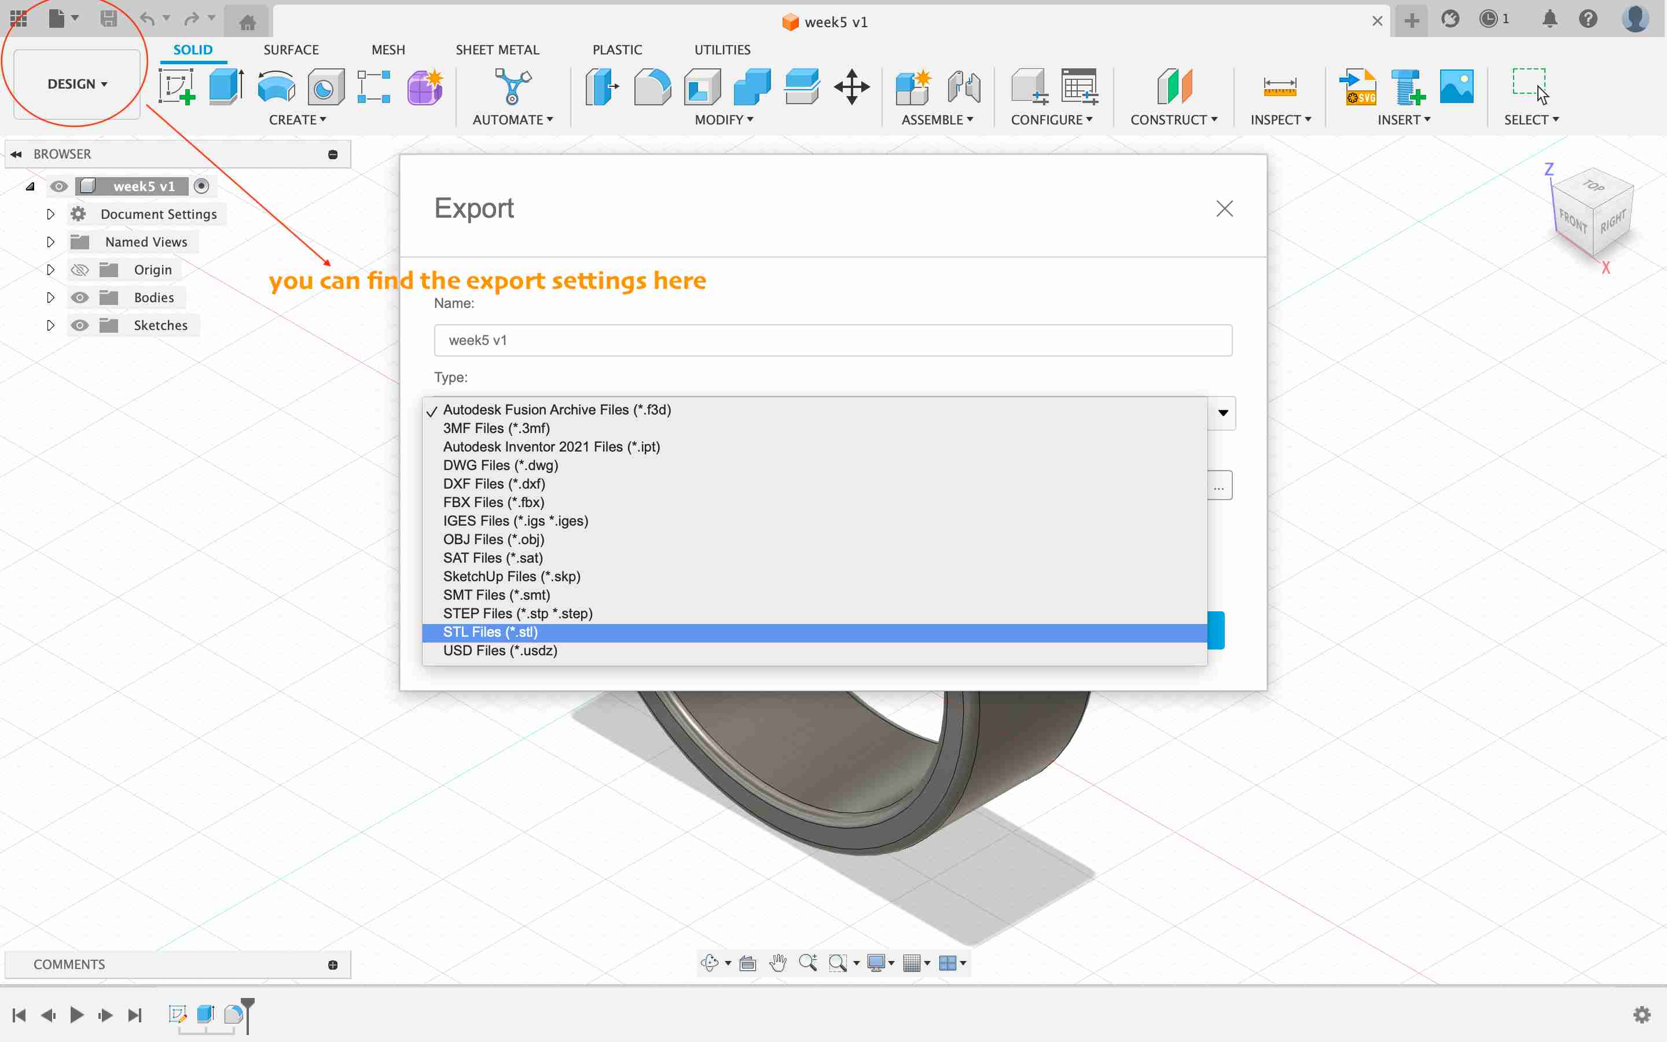Open the MODIFY dropdown menu
The image size is (1667, 1042).
coord(724,120)
